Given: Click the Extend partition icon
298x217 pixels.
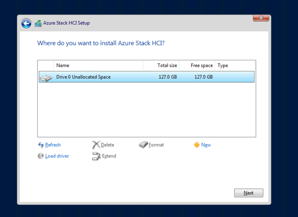Looking at the screenshot, I should click(x=96, y=156).
